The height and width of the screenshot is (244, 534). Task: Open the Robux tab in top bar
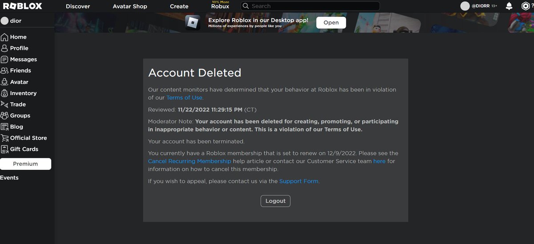pos(220,5)
